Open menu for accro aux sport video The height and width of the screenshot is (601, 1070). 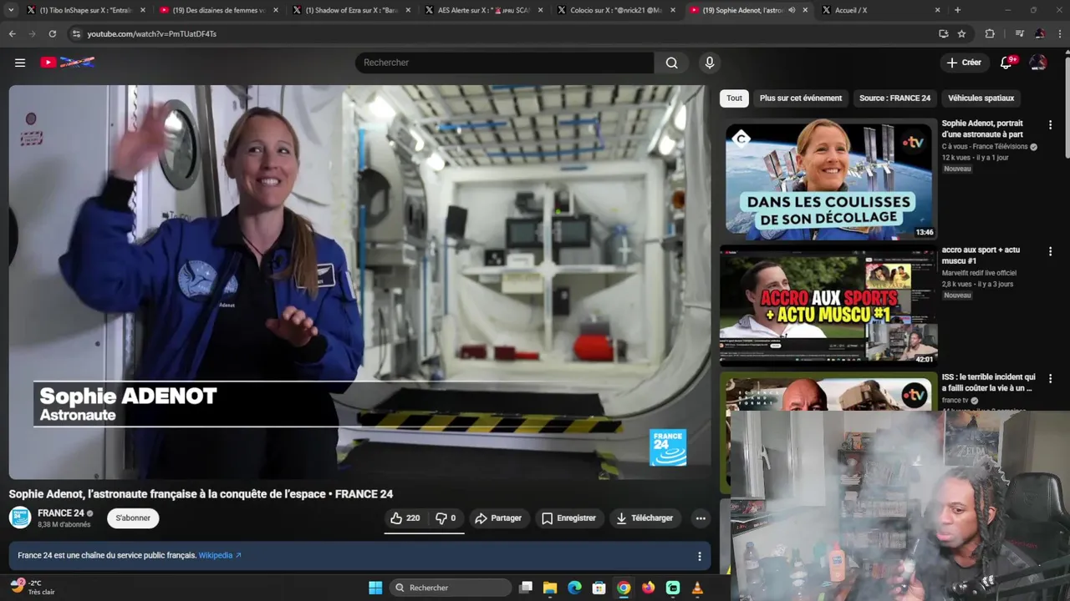(x=1050, y=252)
